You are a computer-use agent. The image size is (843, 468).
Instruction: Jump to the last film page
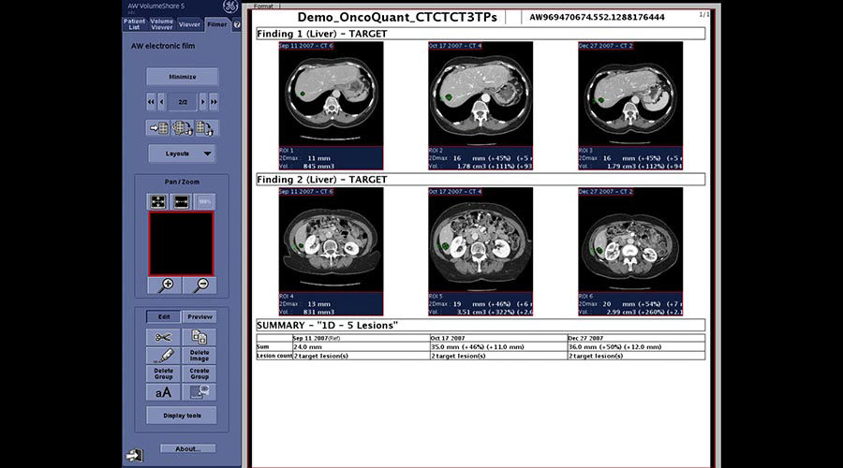(214, 101)
